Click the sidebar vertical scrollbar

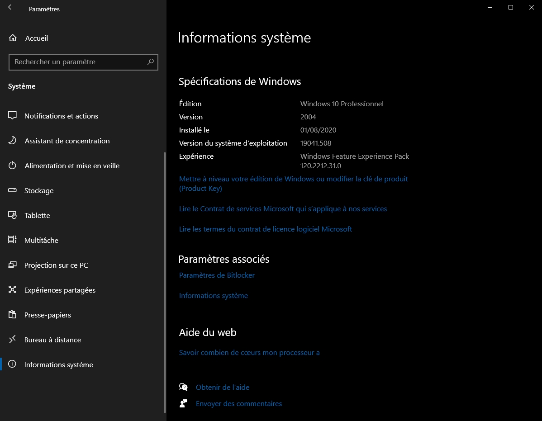pyautogui.click(x=165, y=283)
